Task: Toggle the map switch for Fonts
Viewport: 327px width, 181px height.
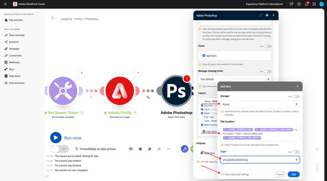Action: click(268, 47)
